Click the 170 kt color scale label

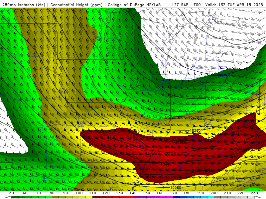click(174, 193)
